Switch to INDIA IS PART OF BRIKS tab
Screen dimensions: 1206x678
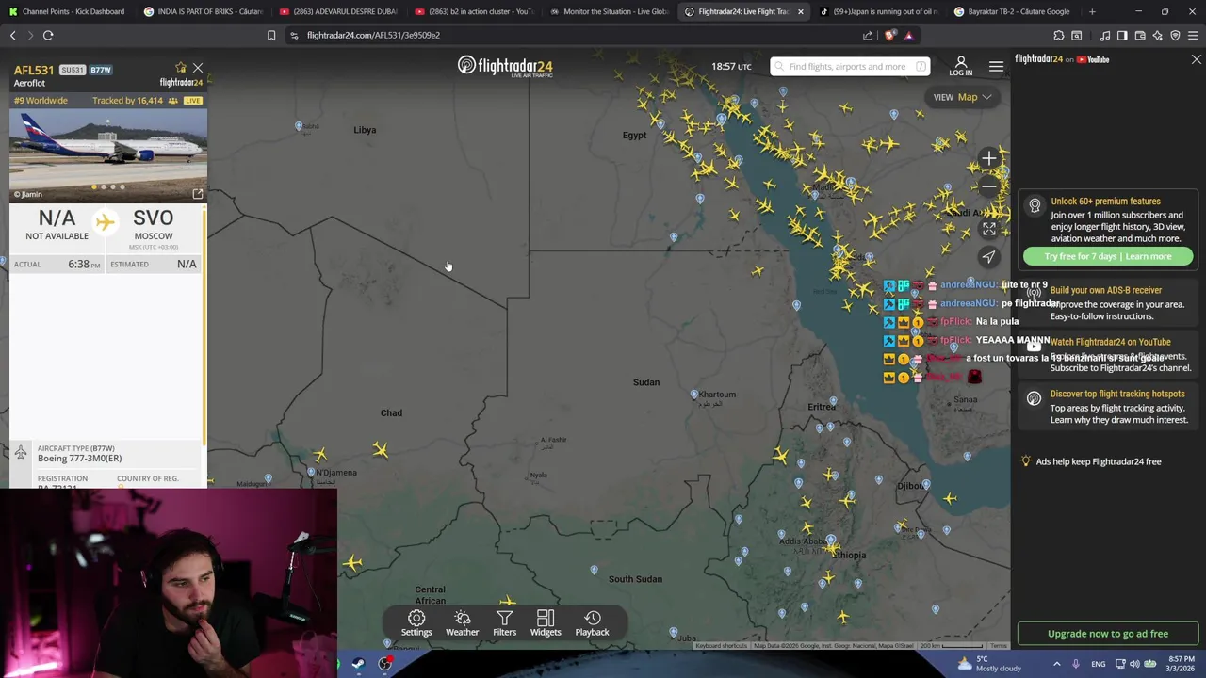point(202,11)
